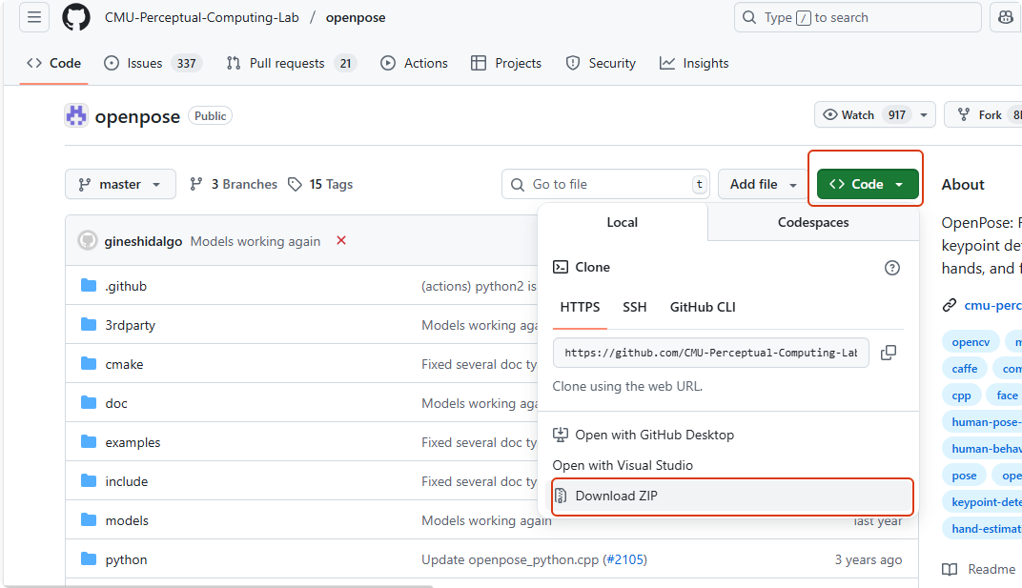Open Copilot icon at top right
The width and height of the screenshot is (1022, 588).
coord(1007,17)
